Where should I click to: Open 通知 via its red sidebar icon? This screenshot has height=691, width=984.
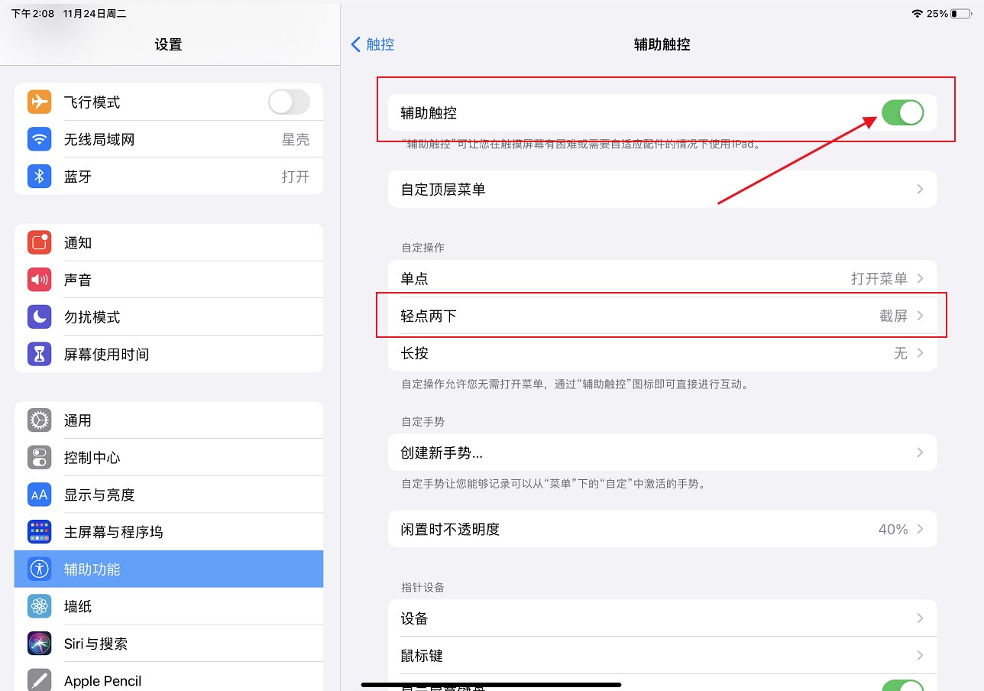[39, 242]
